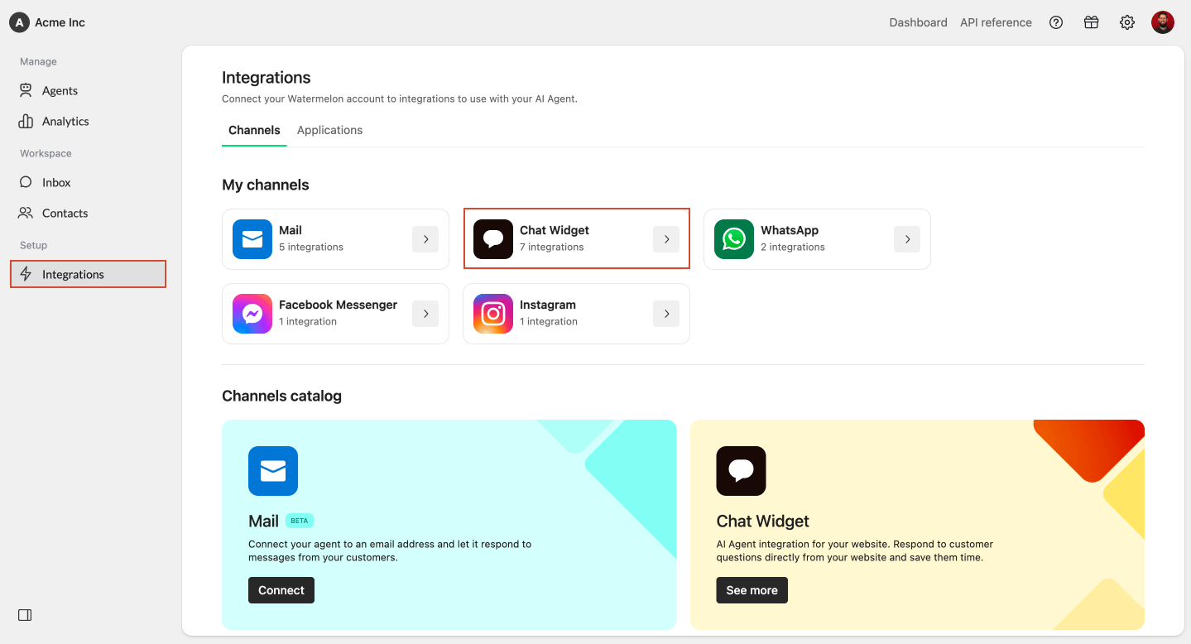Click the Mail icon in My channels
The width and height of the screenshot is (1191, 644).
tap(252, 239)
